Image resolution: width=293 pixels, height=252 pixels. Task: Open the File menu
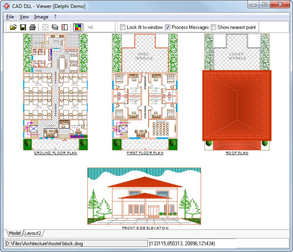point(10,17)
